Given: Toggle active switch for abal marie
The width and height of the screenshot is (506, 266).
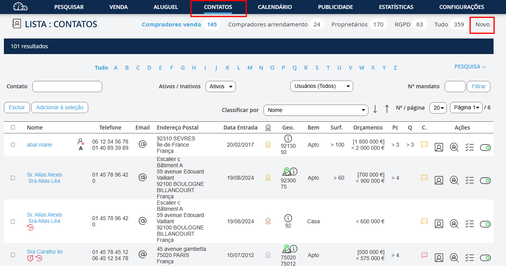Looking at the screenshot, I should pos(485,147).
